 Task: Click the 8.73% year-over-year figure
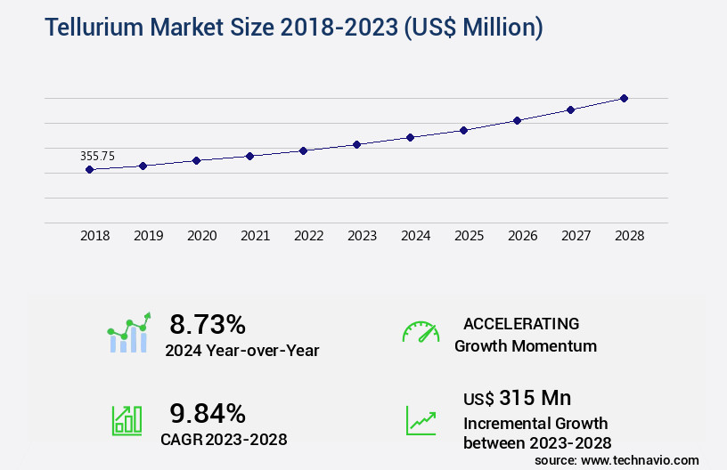pyautogui.click(x=208, y=324)
